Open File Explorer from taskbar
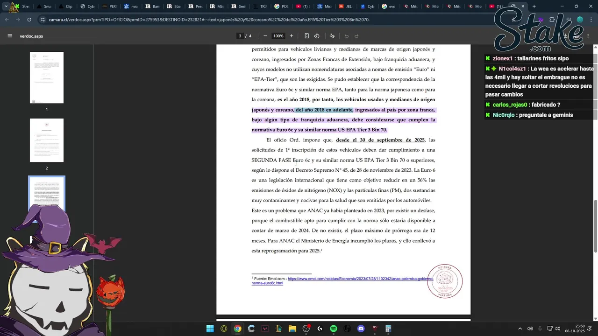The height and width of the screenshot is (336, 598). click(292, 329)
